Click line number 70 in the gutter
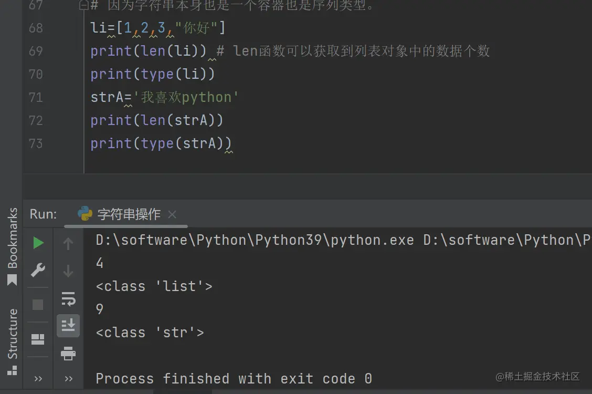The image size is (592, 394). (x=36, y=74)
